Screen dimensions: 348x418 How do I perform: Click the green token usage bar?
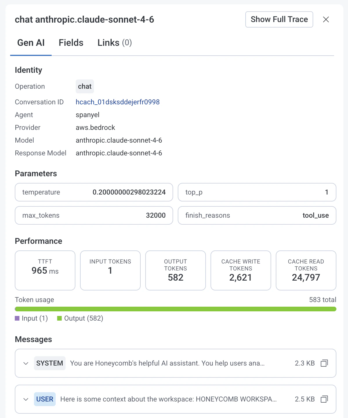(x=175, y=309)
